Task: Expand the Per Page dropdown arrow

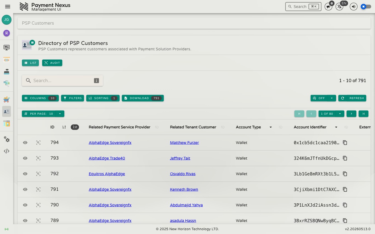Action: 60,114
